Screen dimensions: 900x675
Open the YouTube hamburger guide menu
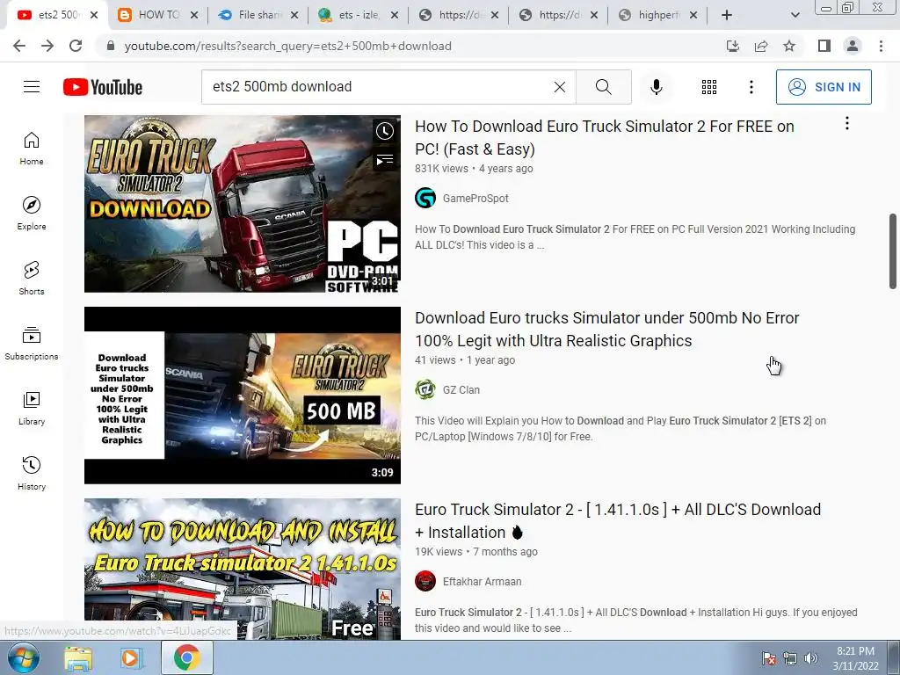point(32,87)
